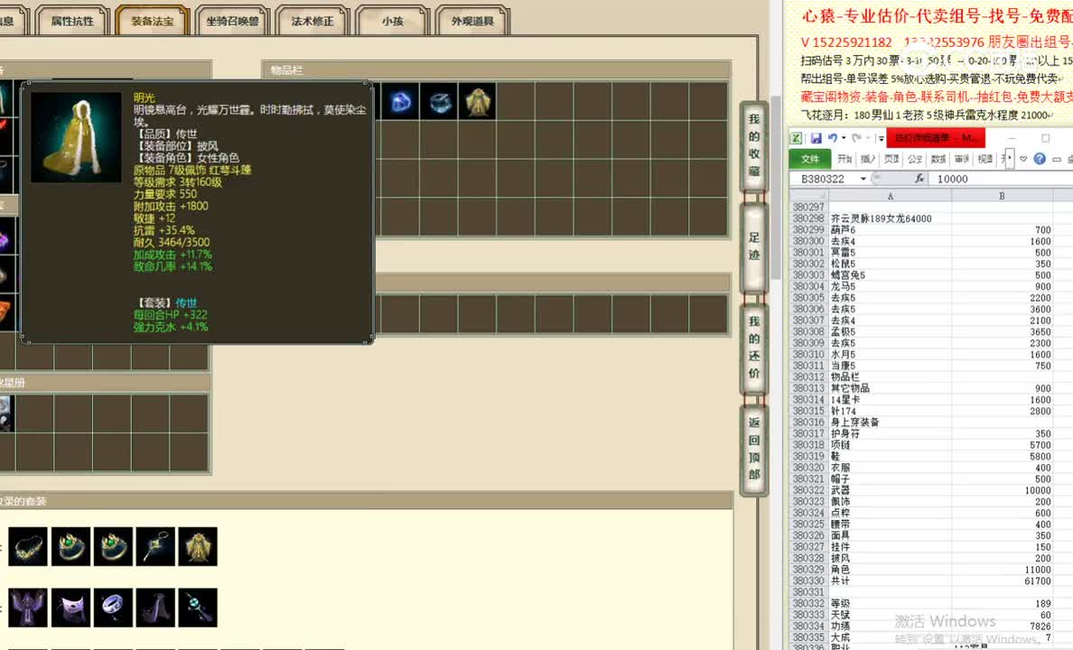
Task: Click the cloak image in the 明光 tooltip
Action: (76, 137)
